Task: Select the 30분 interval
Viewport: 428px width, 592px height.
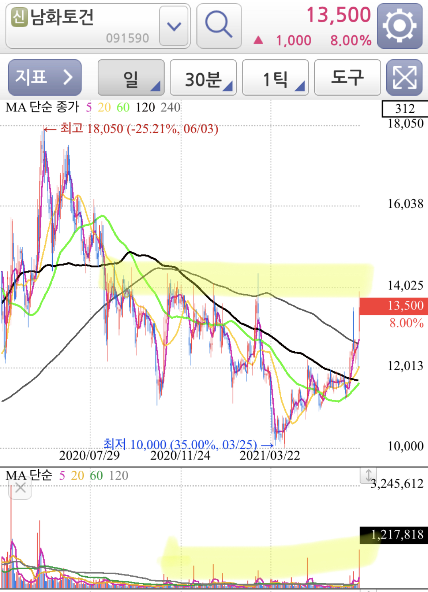Action: click(x=203, y=77)
